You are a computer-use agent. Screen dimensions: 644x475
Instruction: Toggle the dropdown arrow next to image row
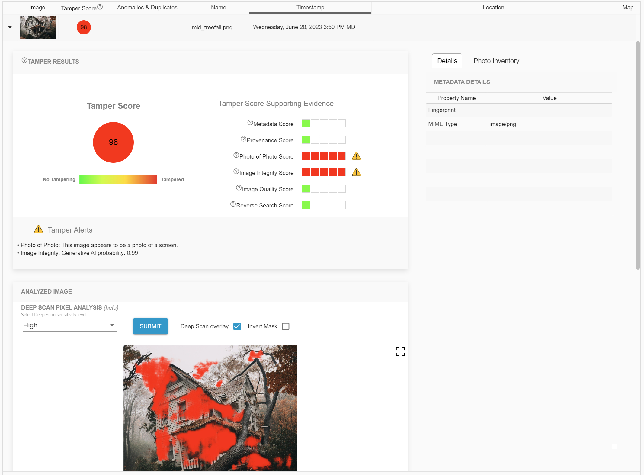9,27
